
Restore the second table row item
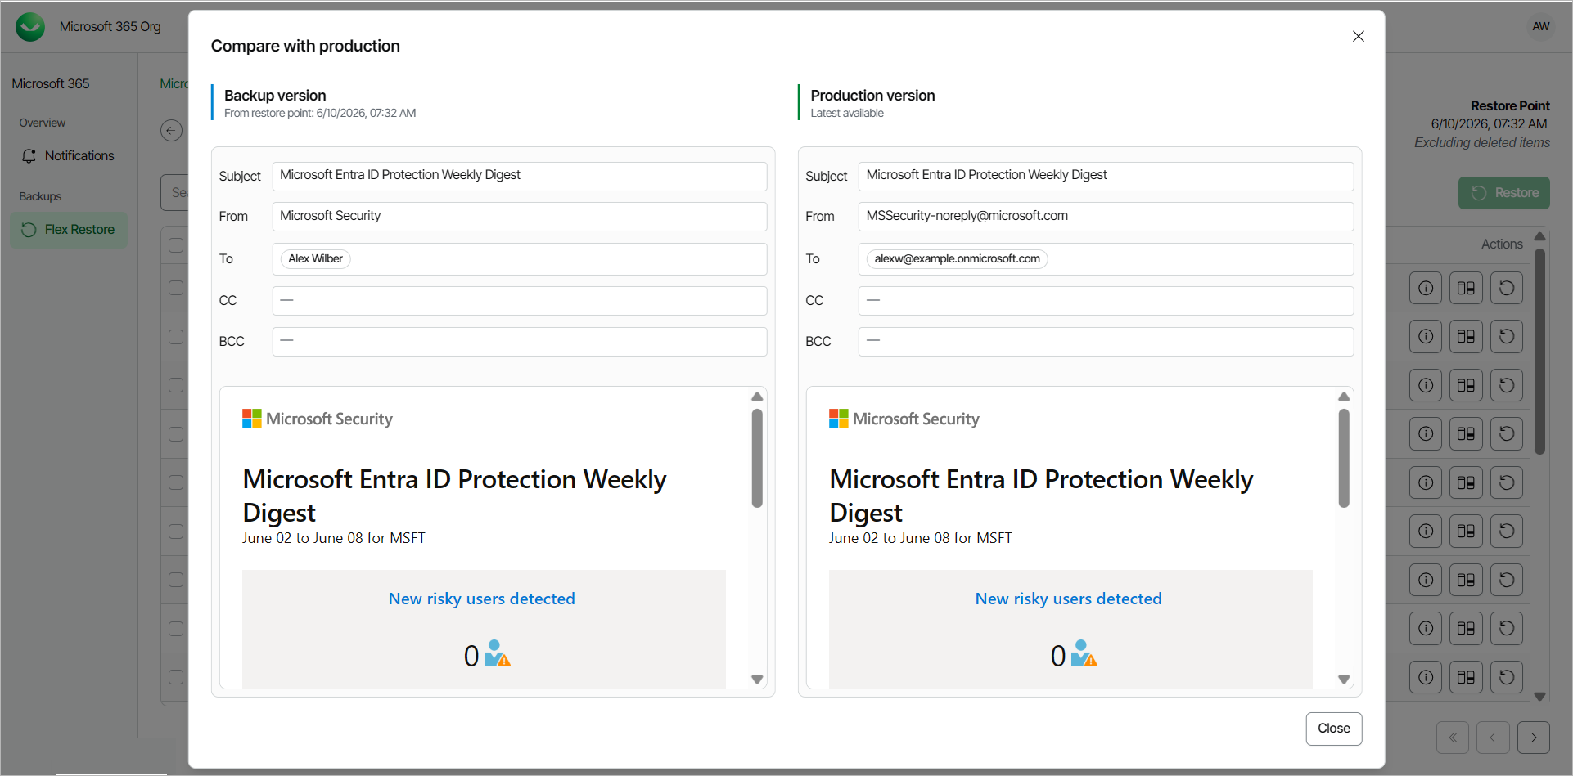coord(1506,336)
